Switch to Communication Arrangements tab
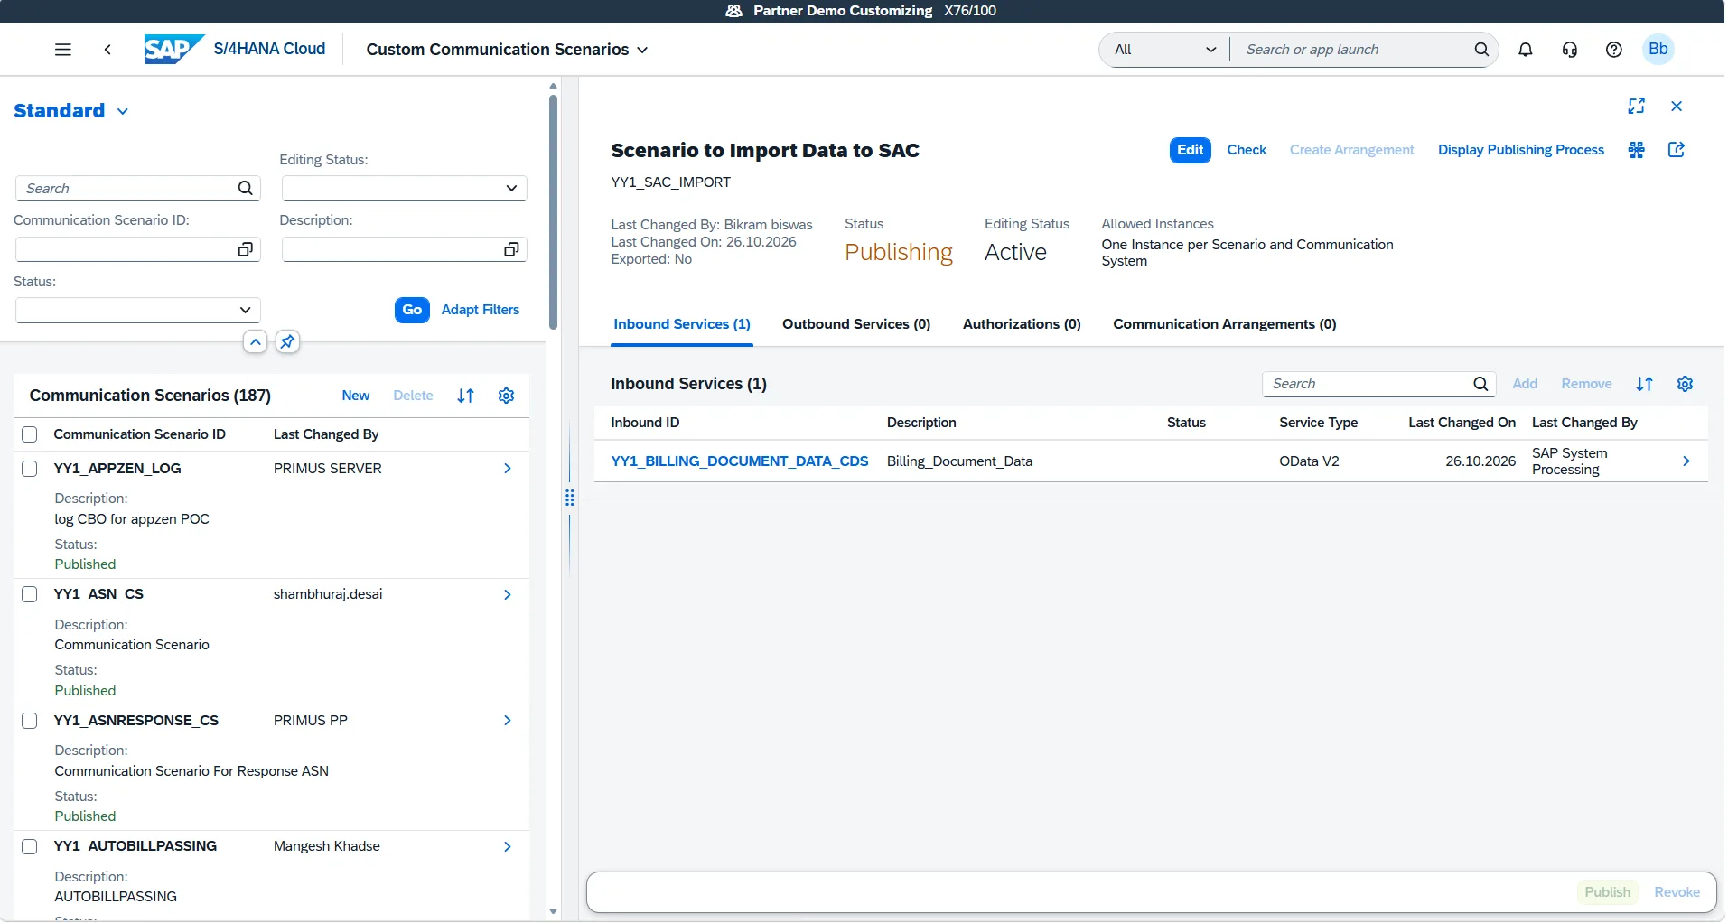The image size is (1728, 923). 1225,324
